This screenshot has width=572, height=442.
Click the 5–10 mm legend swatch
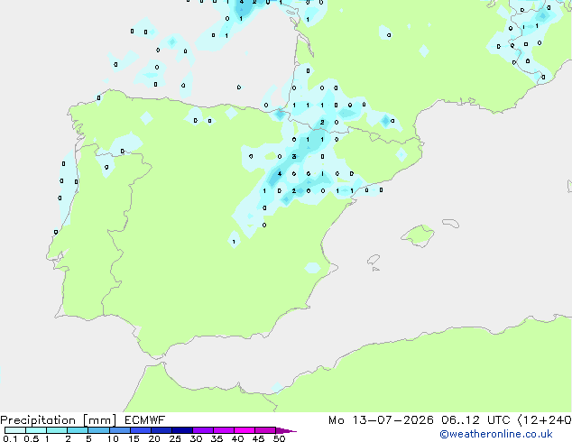[98, 430]
